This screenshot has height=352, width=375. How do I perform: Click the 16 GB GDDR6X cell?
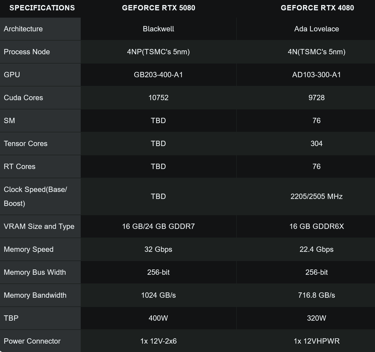[x=316, y=226]
